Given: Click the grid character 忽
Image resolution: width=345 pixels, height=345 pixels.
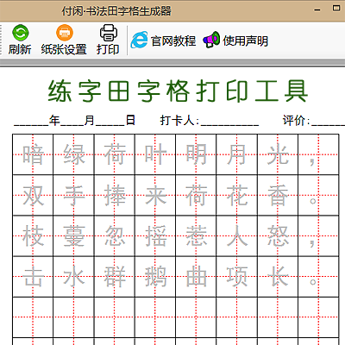Looking at the screenshot, I should (115, 236).
